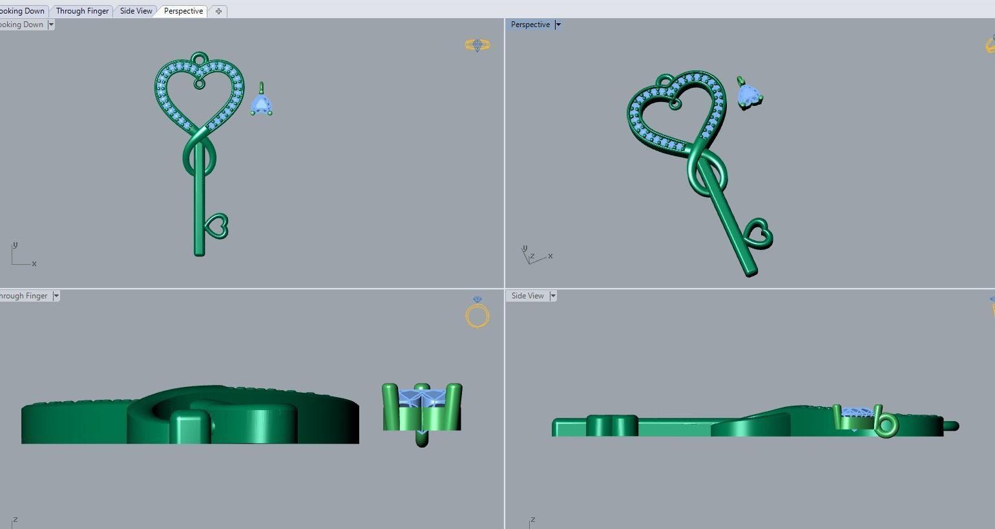Screen dimensions: 995x529
Task: Click the ring top-view icon in Looking Down viewport
Action: pos(477,45)
